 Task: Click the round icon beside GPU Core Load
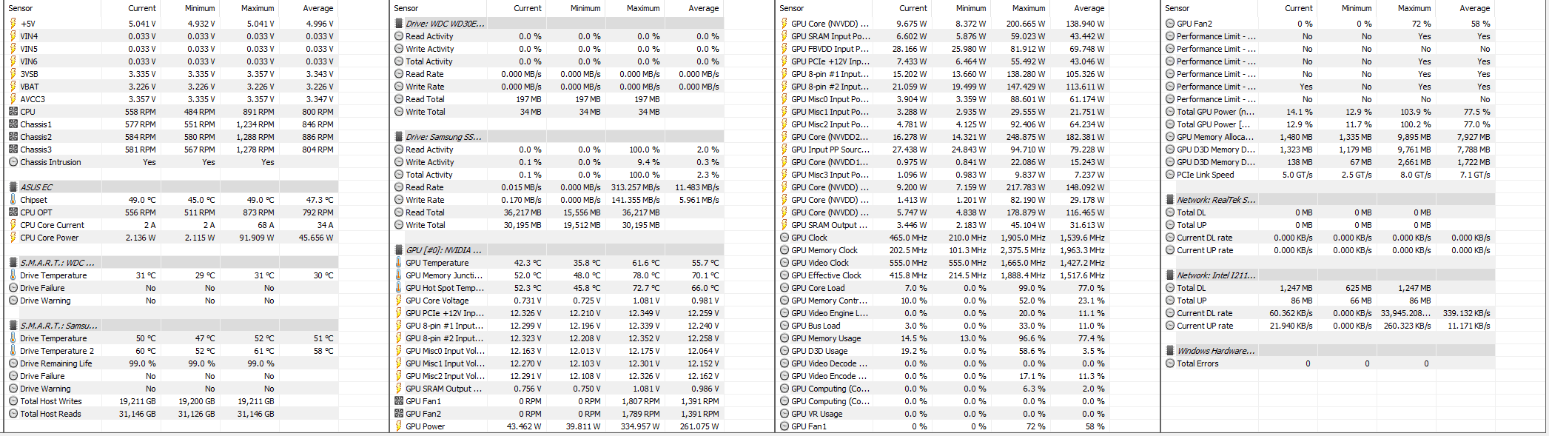pyautogui.click(x=784, y=288)
